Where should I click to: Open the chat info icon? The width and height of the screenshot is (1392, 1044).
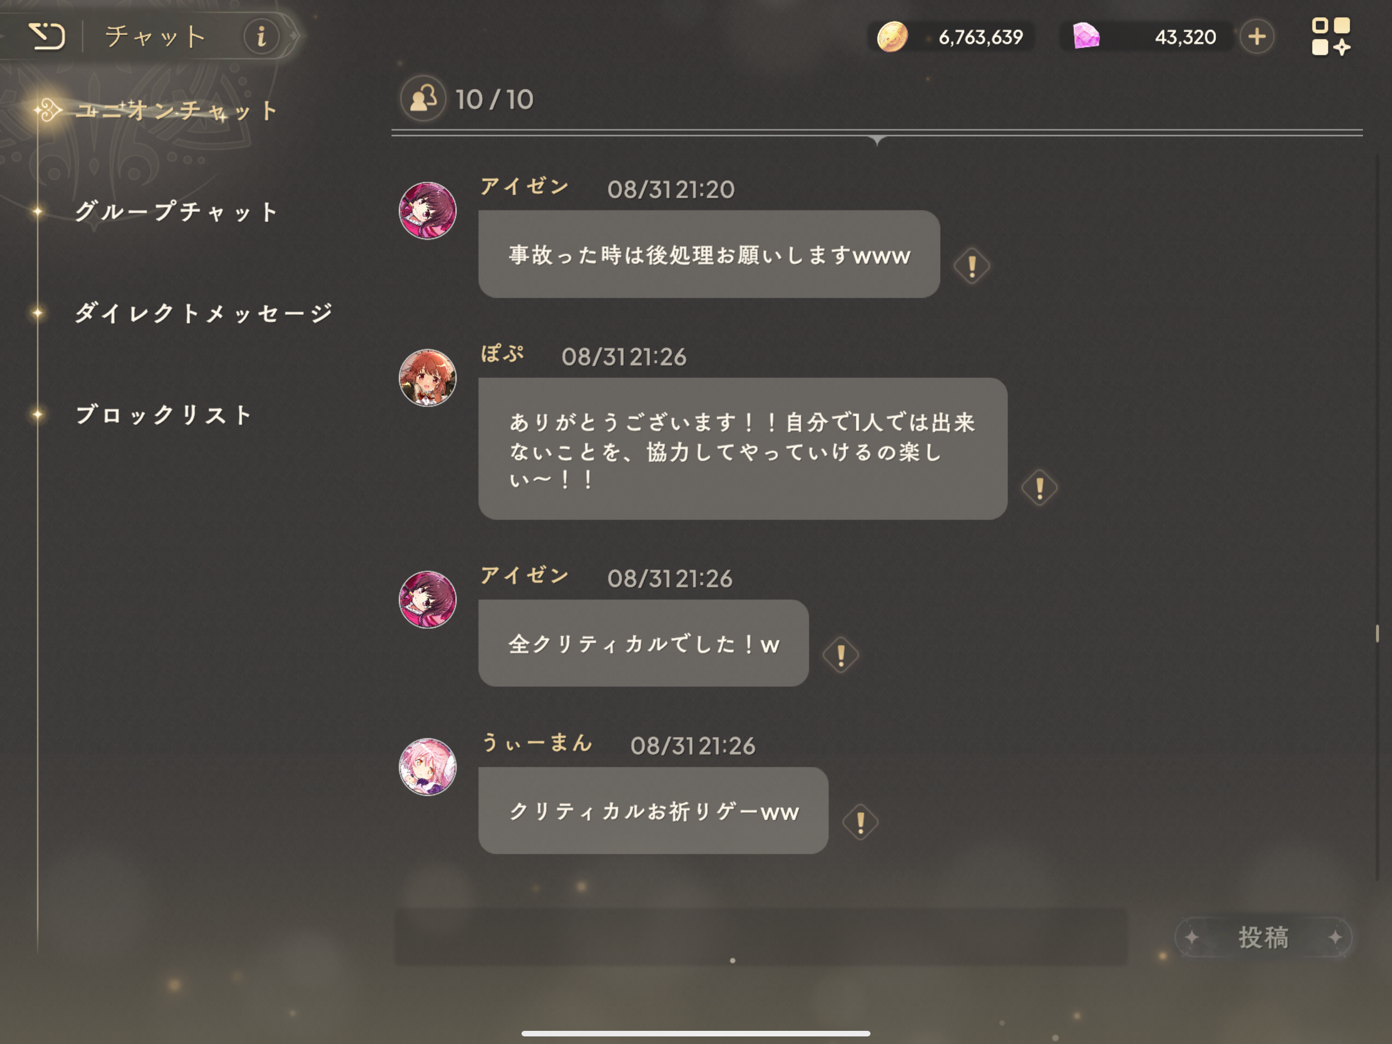(x=261, y=36)
